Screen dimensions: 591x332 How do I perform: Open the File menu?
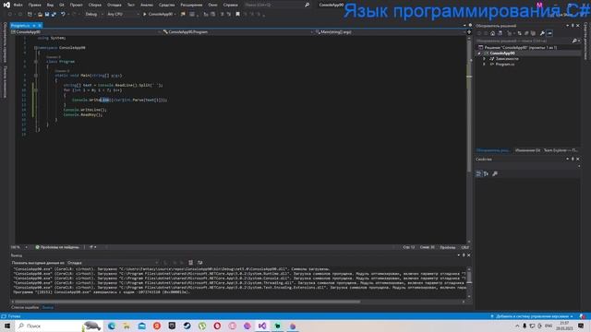18,5
